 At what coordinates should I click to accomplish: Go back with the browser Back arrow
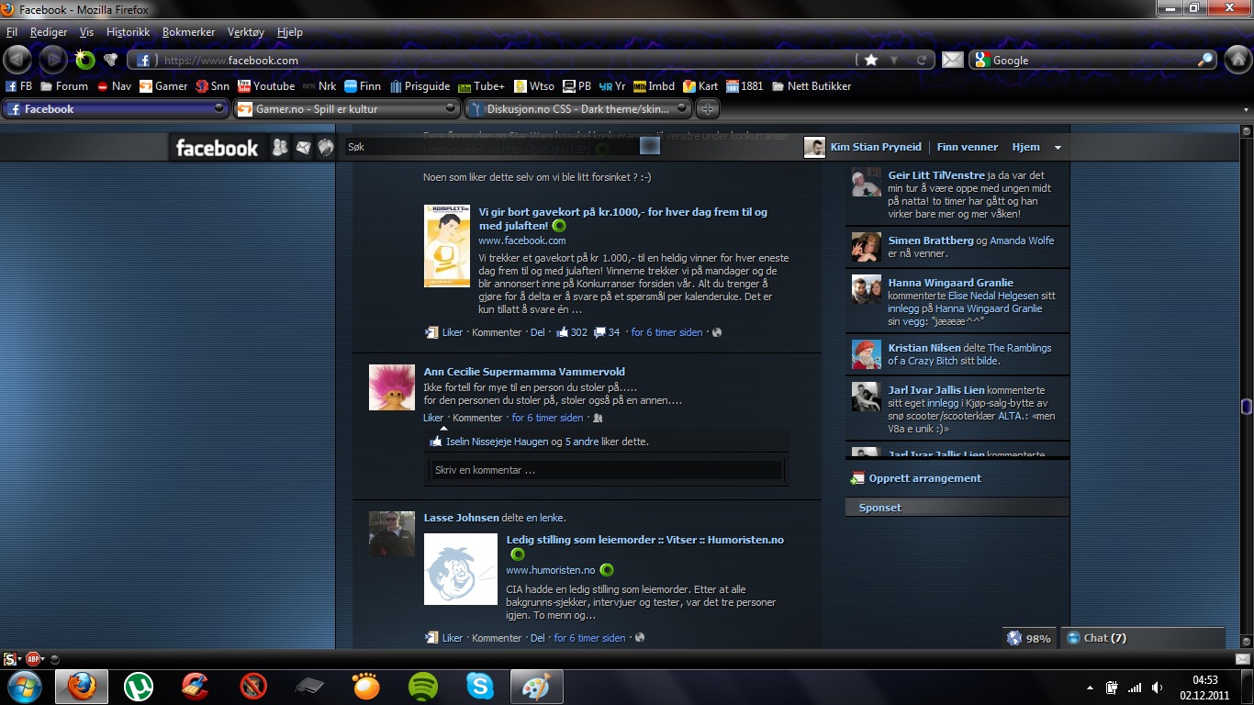pyautogui.click(x=17, y=60)
